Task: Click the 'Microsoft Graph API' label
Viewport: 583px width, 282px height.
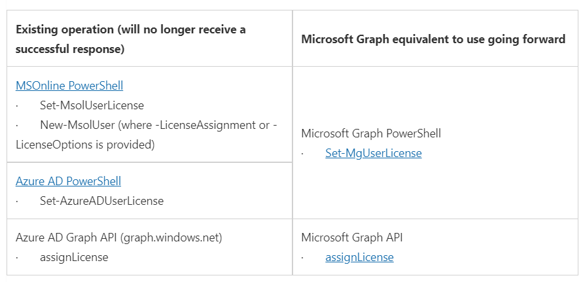Action: (x=352, y=238)
